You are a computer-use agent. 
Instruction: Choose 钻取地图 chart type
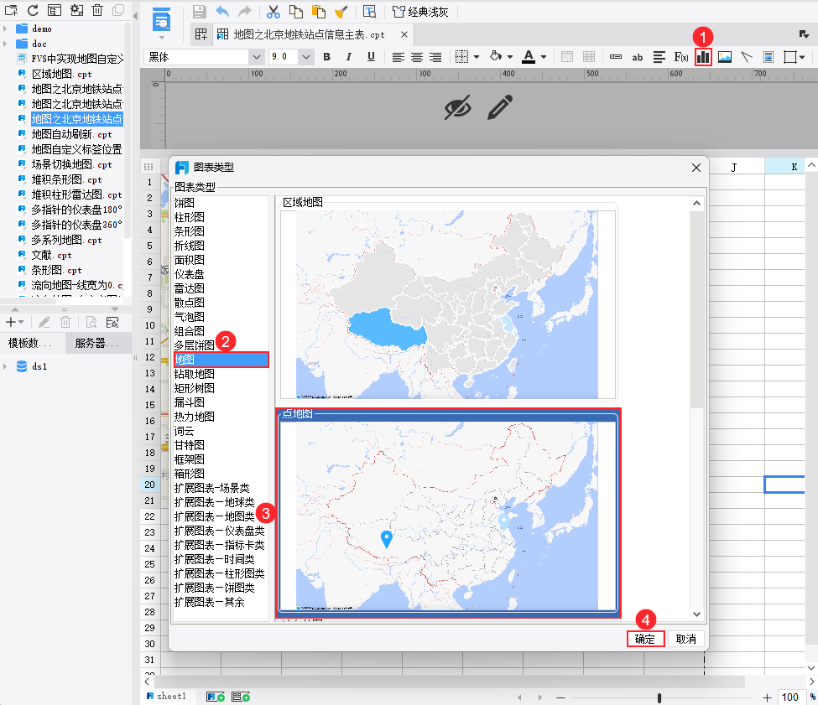(x=194, y=374)
